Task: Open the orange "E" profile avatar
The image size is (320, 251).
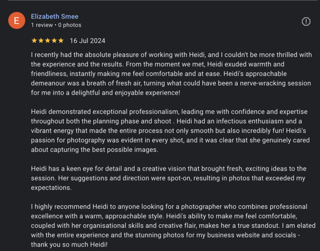Action: 16,21
